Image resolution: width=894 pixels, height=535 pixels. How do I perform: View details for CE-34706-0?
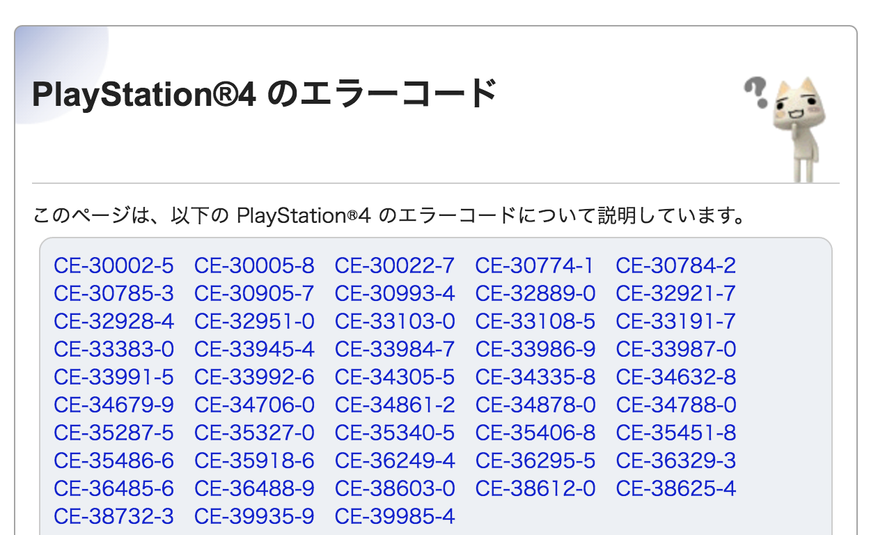254,405
